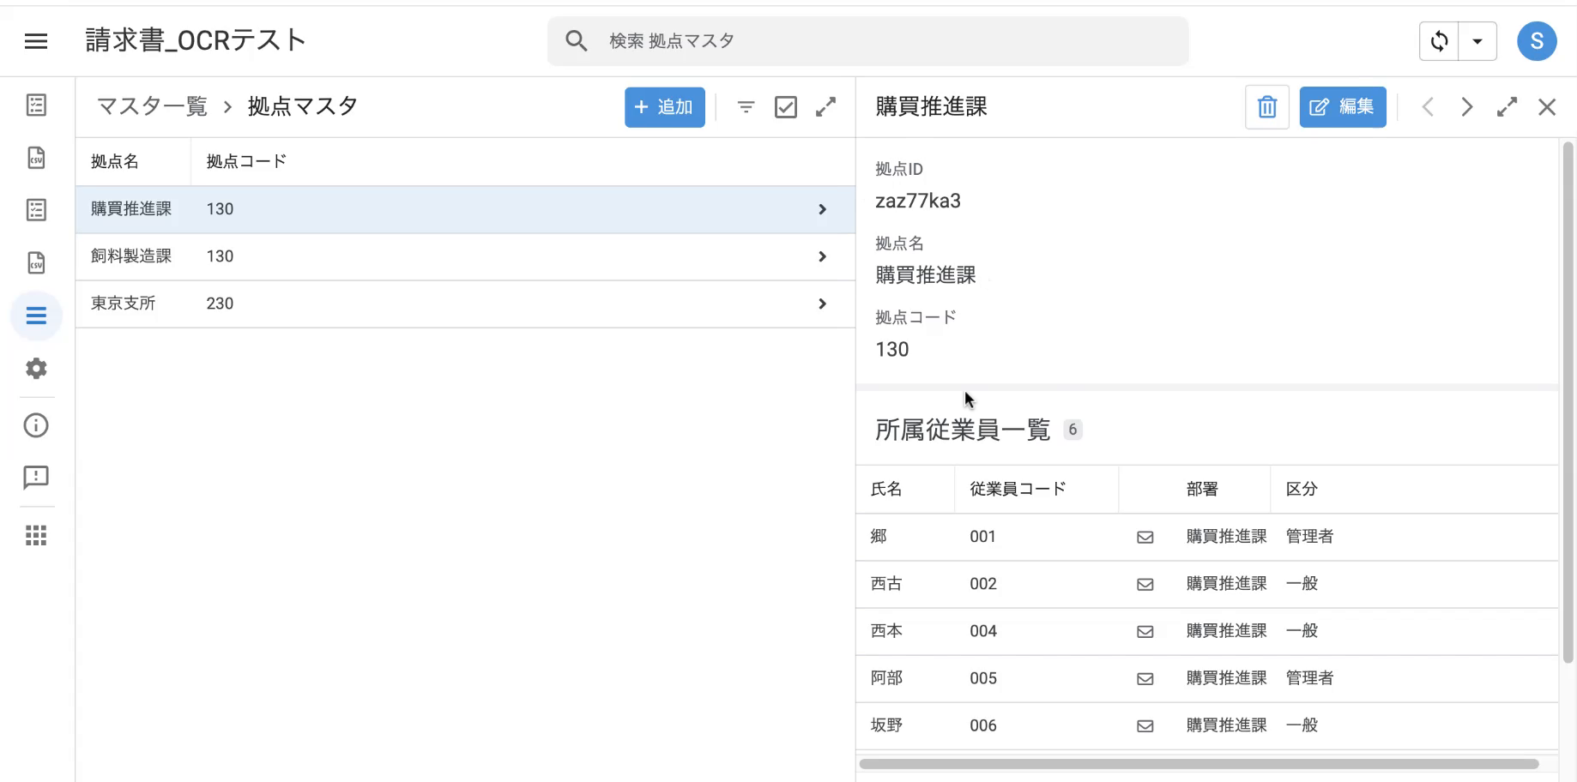Click email icon for employee 阿部

click(x=1145, y=678)
